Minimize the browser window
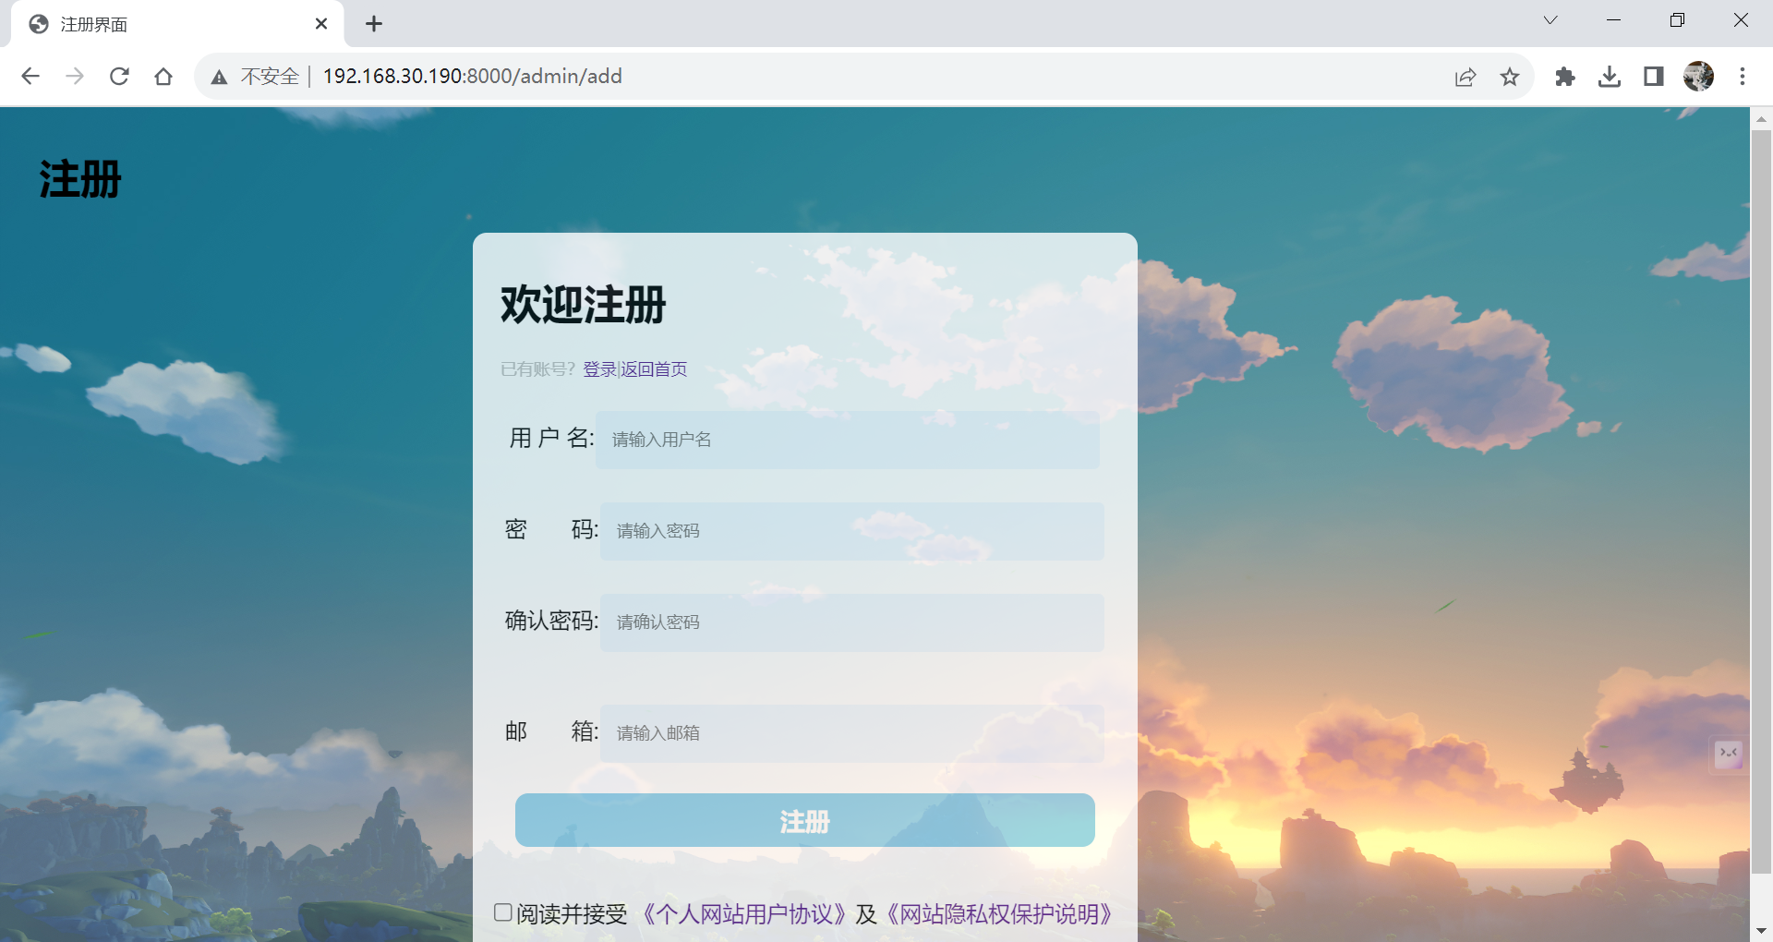This screenshot has width=1773, height=942. click(x=1614, y=20)
